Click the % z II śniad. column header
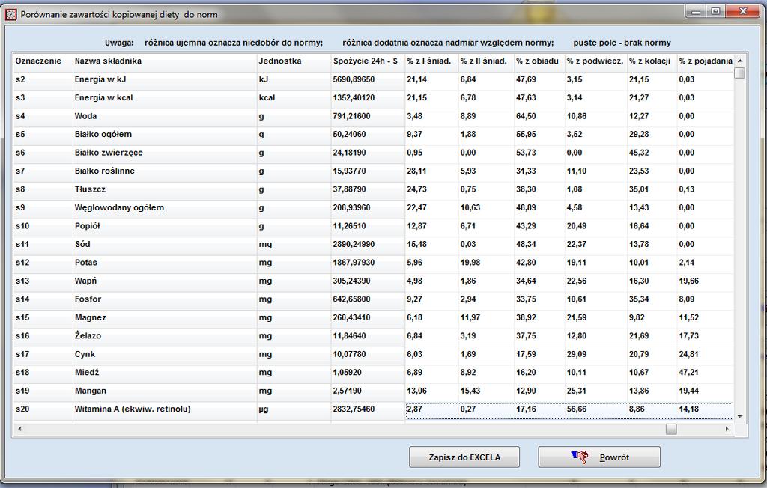 pos(486,61)
